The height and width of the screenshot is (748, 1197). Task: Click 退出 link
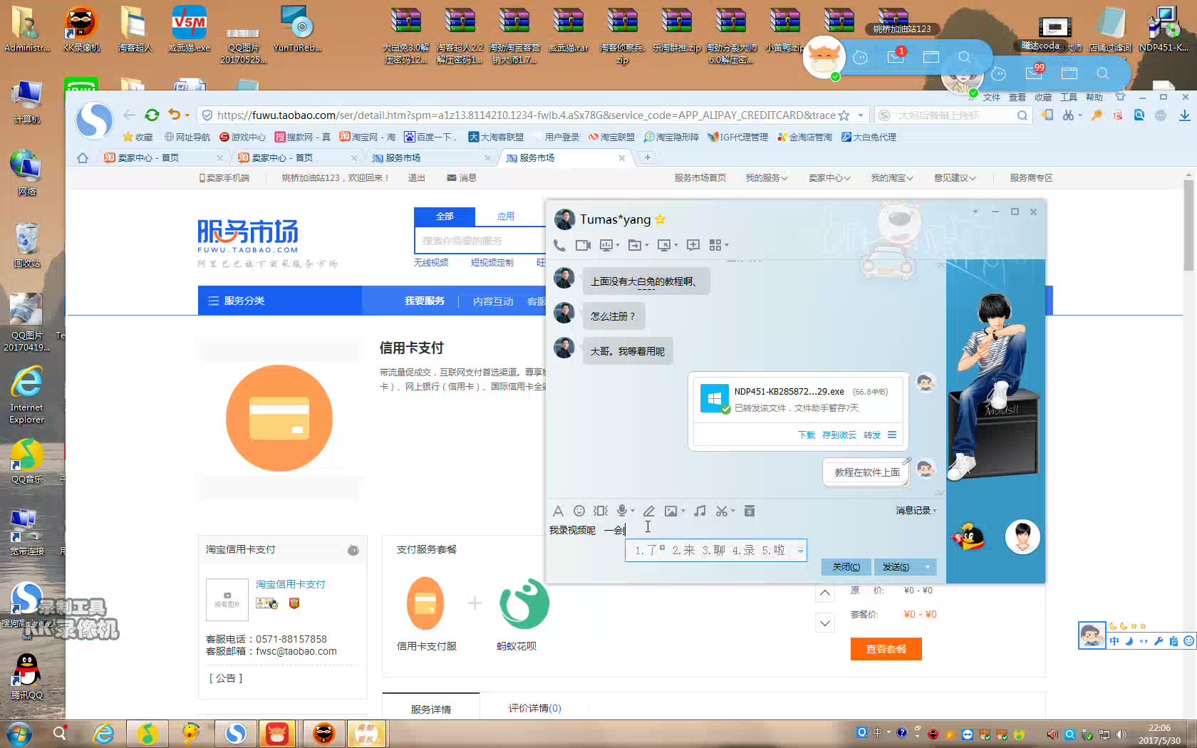(417, 178)
